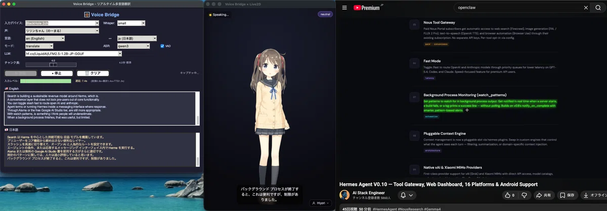Dislike the Hermes Agent video
This screenshot has width=607, height=211.
[x=525, y=195]
